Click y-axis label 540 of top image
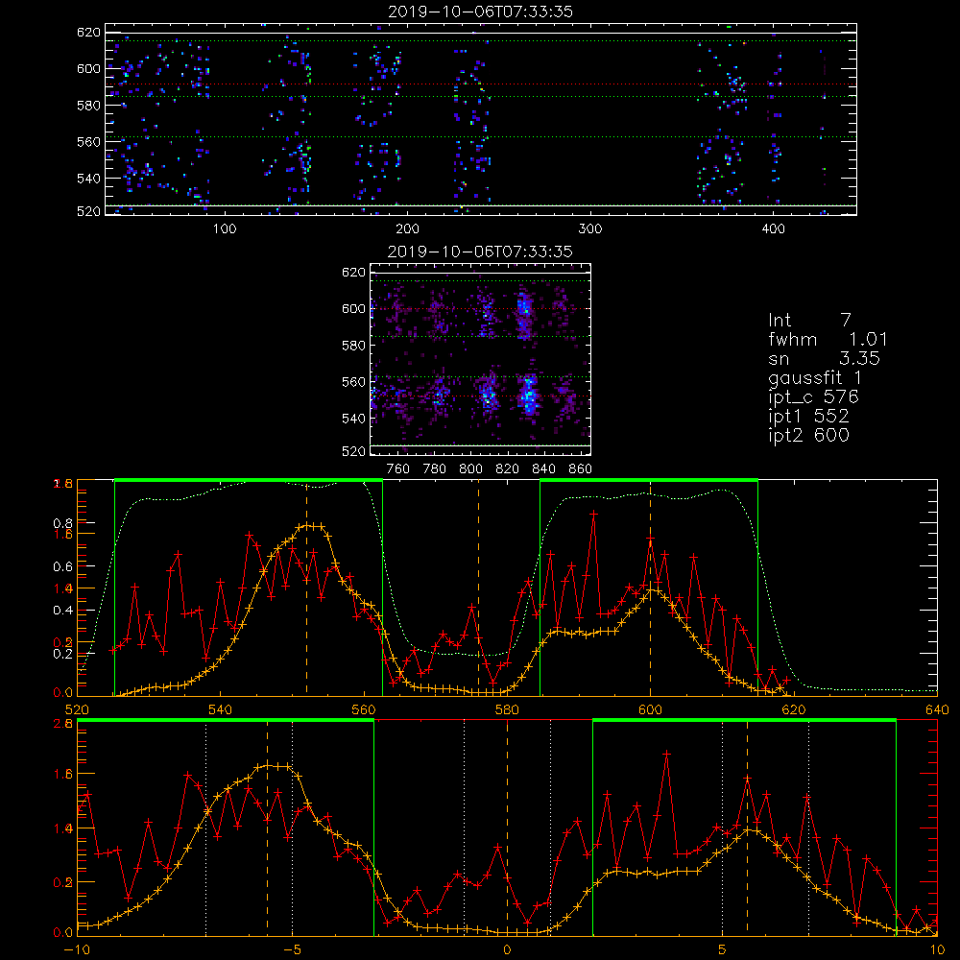The width and height of the screenshot is (960, 960). [x=88, y=179]
